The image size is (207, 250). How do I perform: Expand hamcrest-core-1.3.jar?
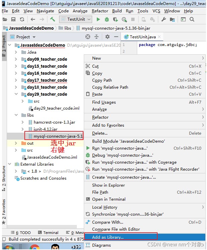[x=22, y=122]
